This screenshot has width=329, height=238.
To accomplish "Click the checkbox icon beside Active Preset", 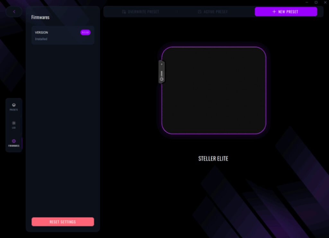I will pyautogui.click(x=200, y=12).
